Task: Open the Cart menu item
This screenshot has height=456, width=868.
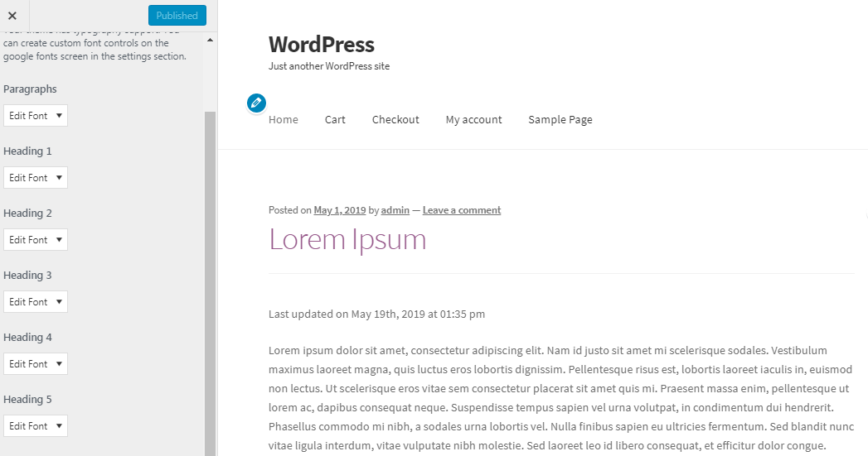Action: (x=335, y=119)
